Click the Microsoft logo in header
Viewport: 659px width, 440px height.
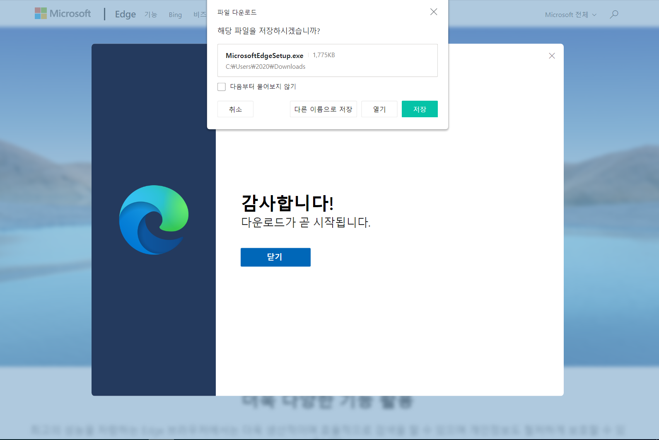click(63, 13)
